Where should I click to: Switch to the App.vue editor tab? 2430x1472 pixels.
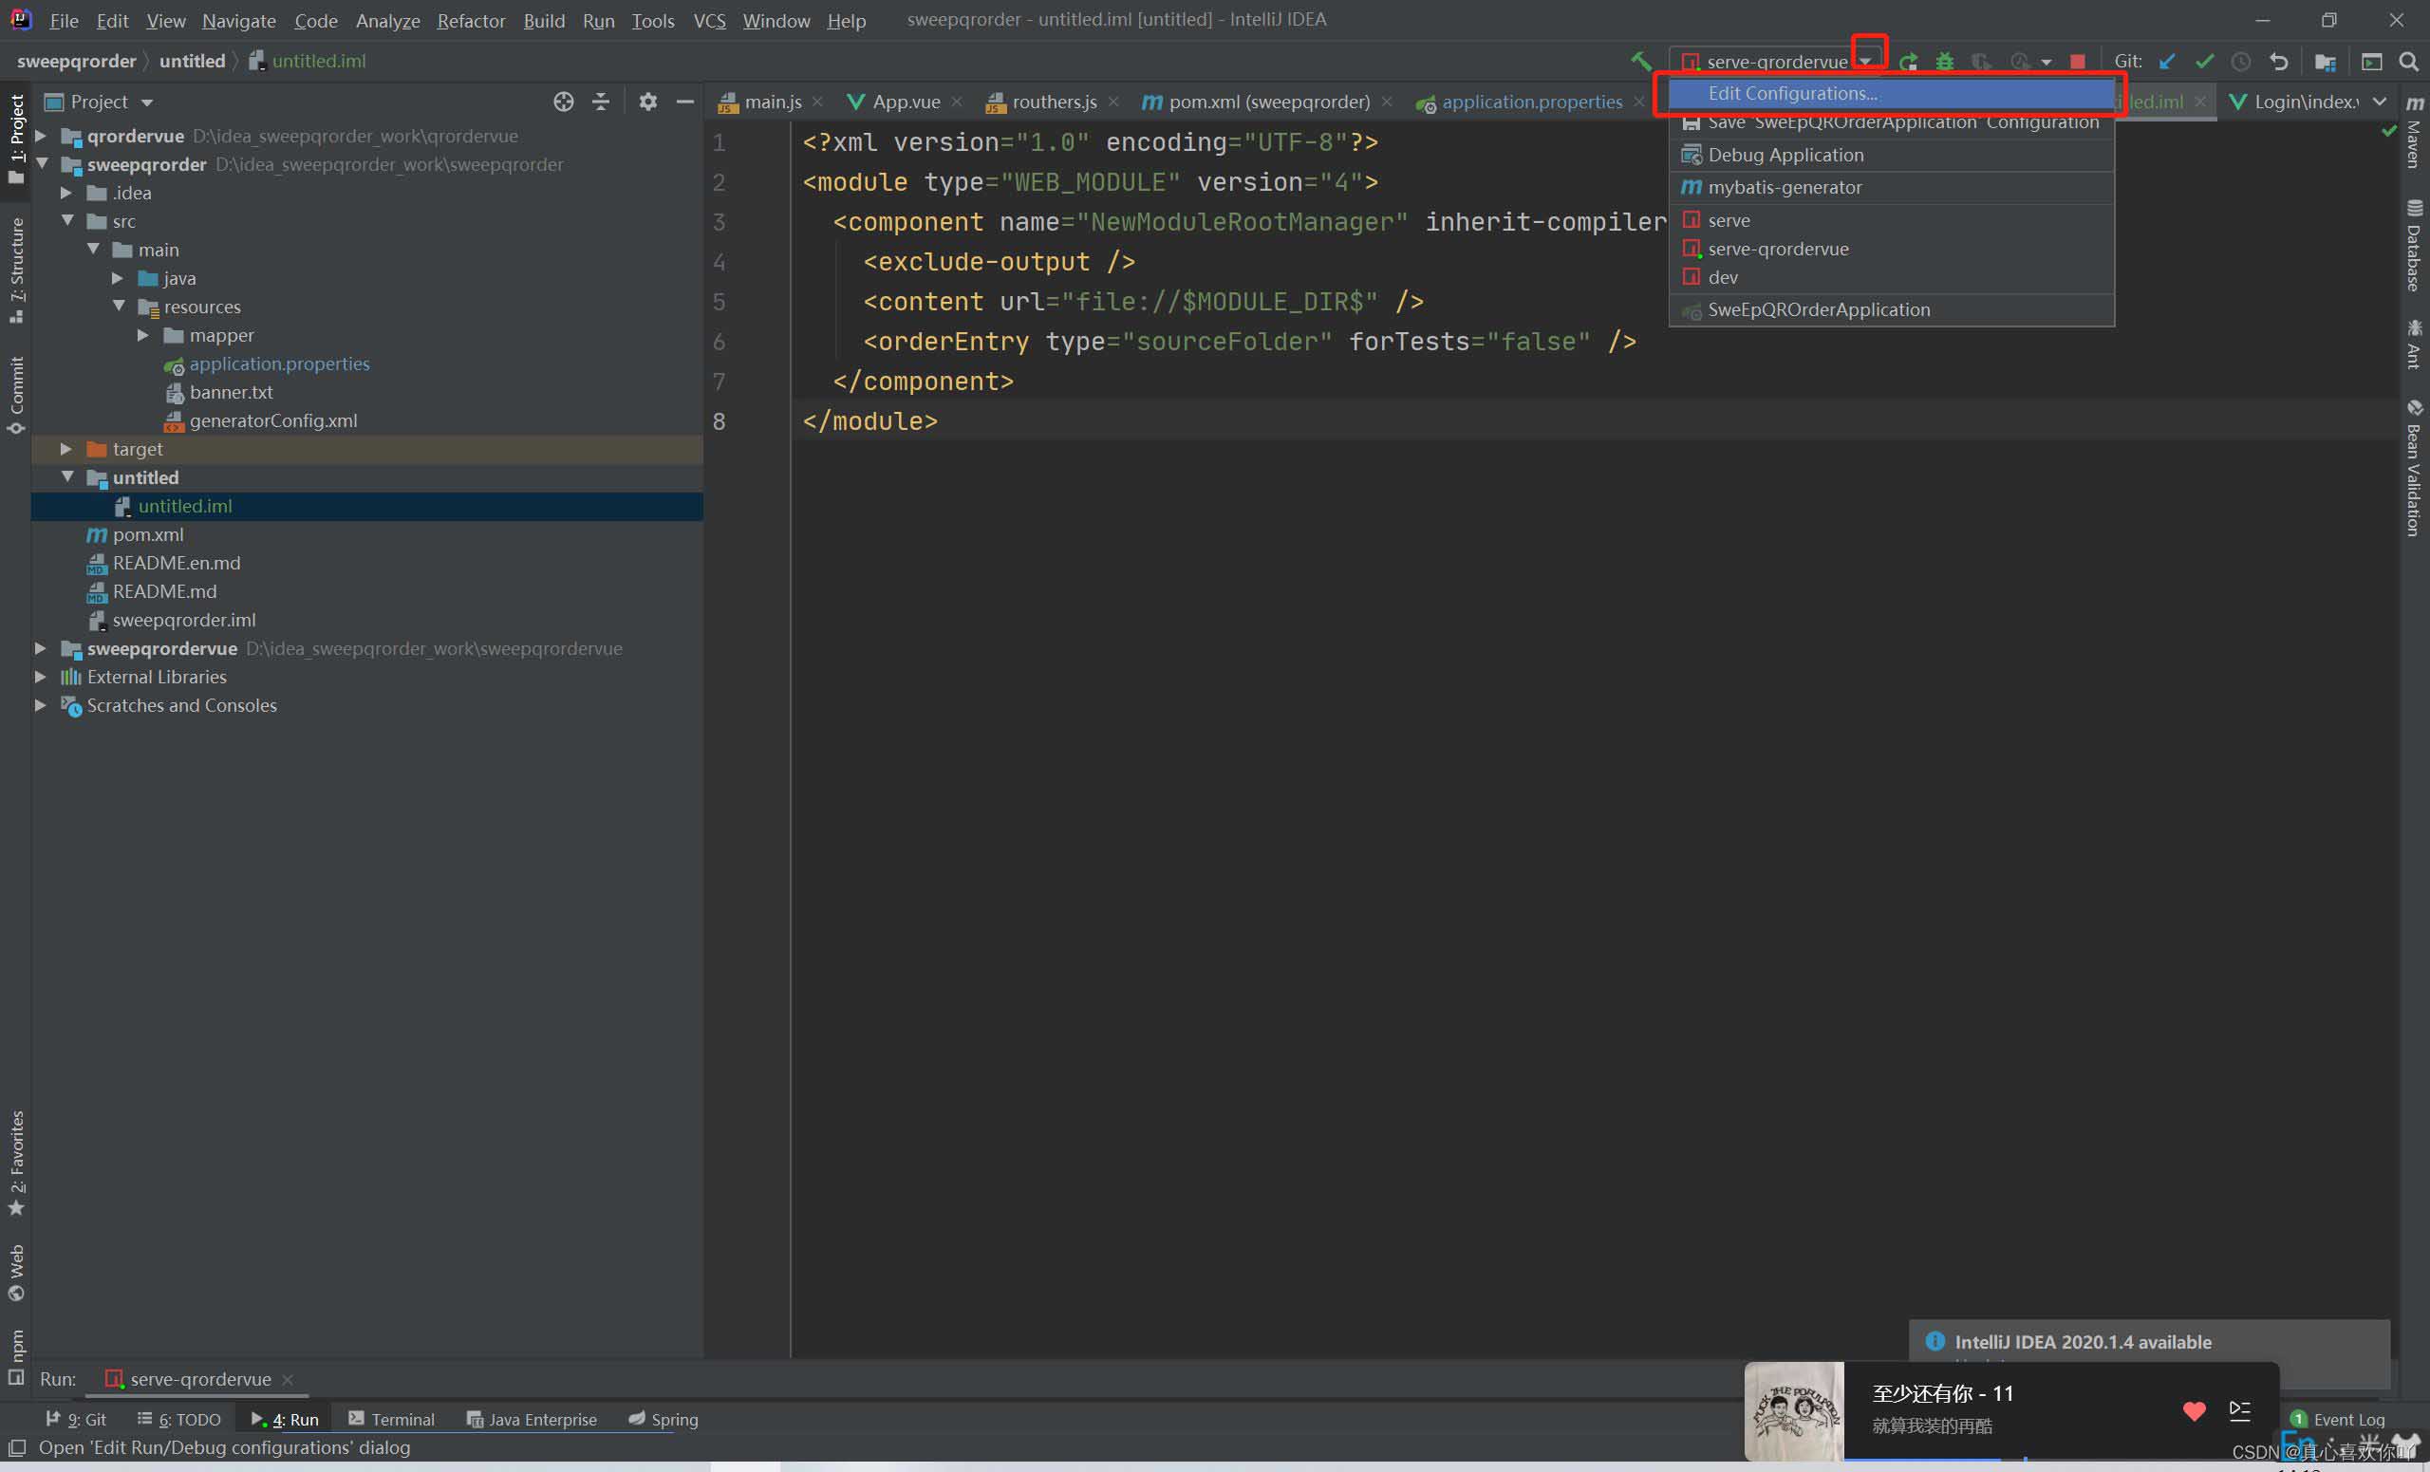click(906, 102)
